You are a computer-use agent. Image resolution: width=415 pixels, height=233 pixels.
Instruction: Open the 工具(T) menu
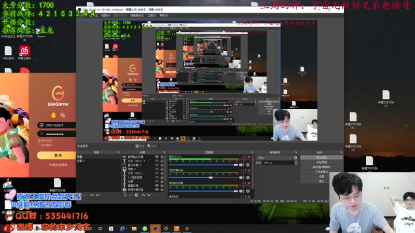(151, 16)
